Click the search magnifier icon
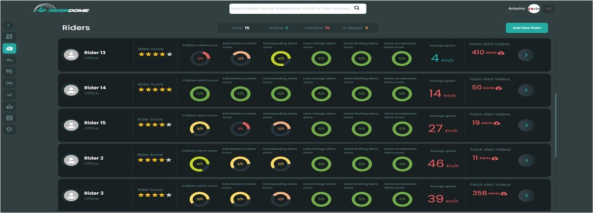This screenshot has width=593, height=213. click(357, 8)
